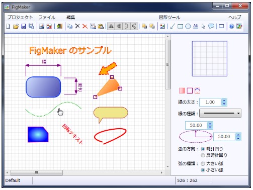The height and width of the screenshot is (190, 253).
Task: Decrease the lower 50.00 radius value
Action: (238, 139)
